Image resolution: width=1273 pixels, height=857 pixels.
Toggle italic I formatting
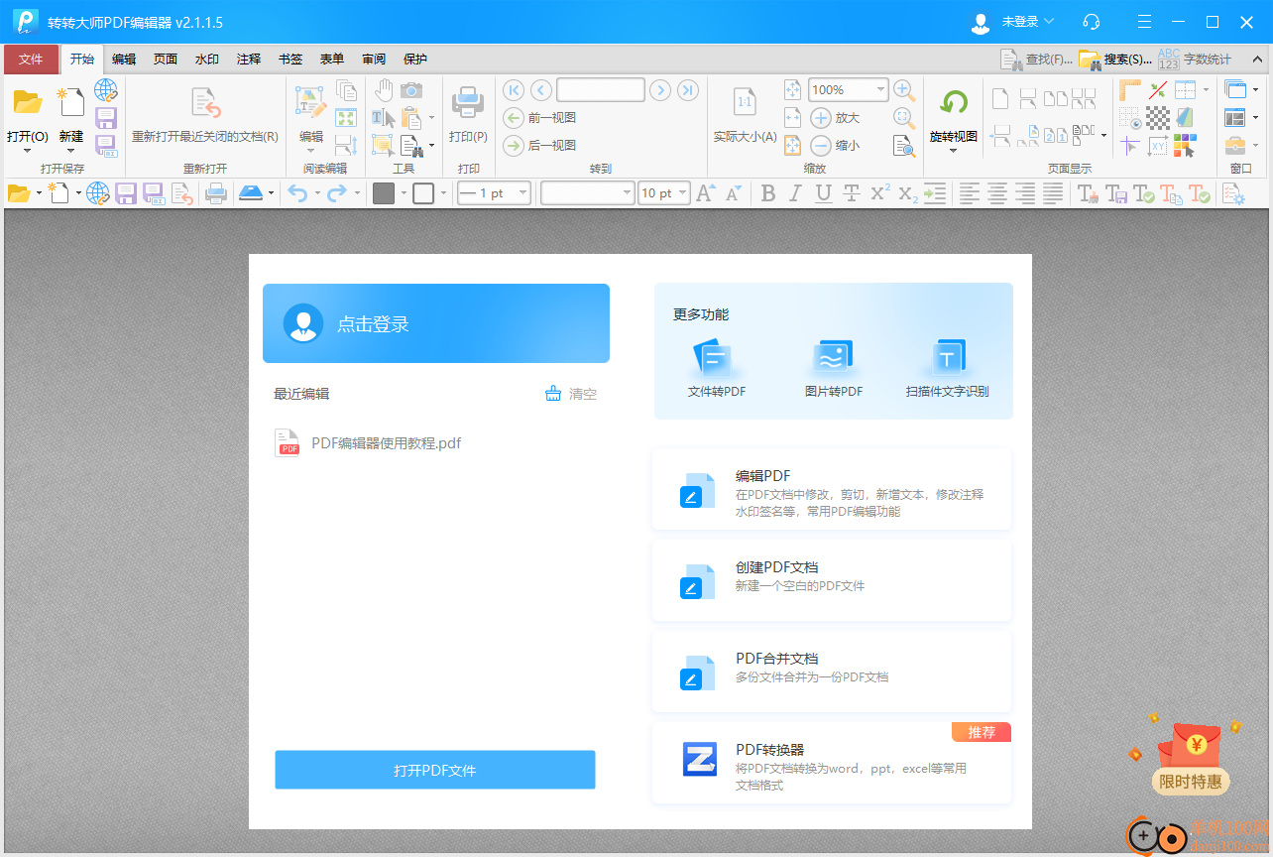pyautogui.click(x=795, y=193)
